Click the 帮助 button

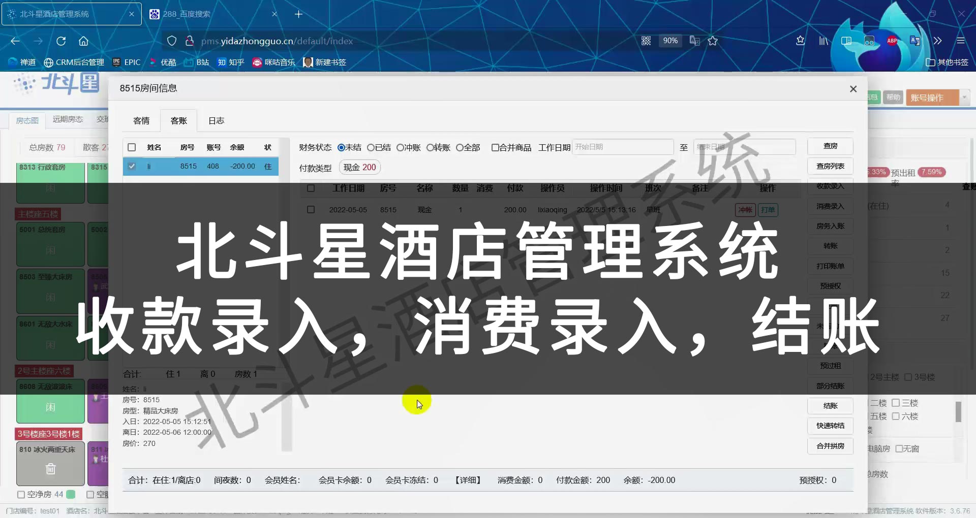tap(893, 97)
